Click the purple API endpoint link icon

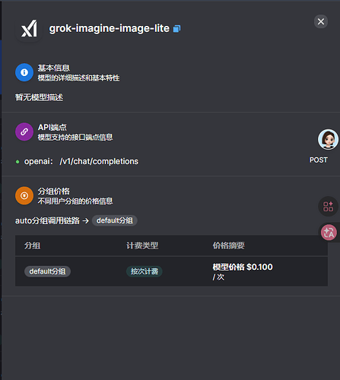(x=24, y=131)
